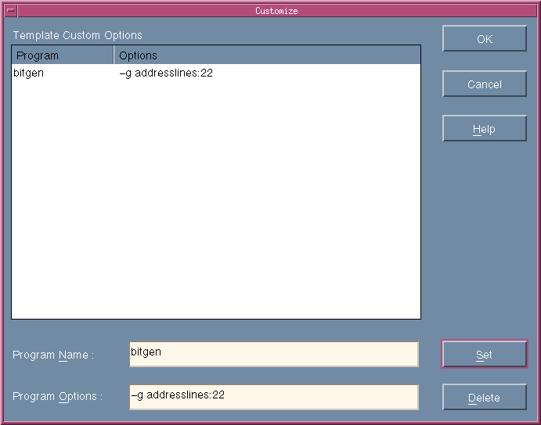Viewport: 541px width, 425px height.
Task: Select the bitgen row in the list
Action: click(29, 73)
